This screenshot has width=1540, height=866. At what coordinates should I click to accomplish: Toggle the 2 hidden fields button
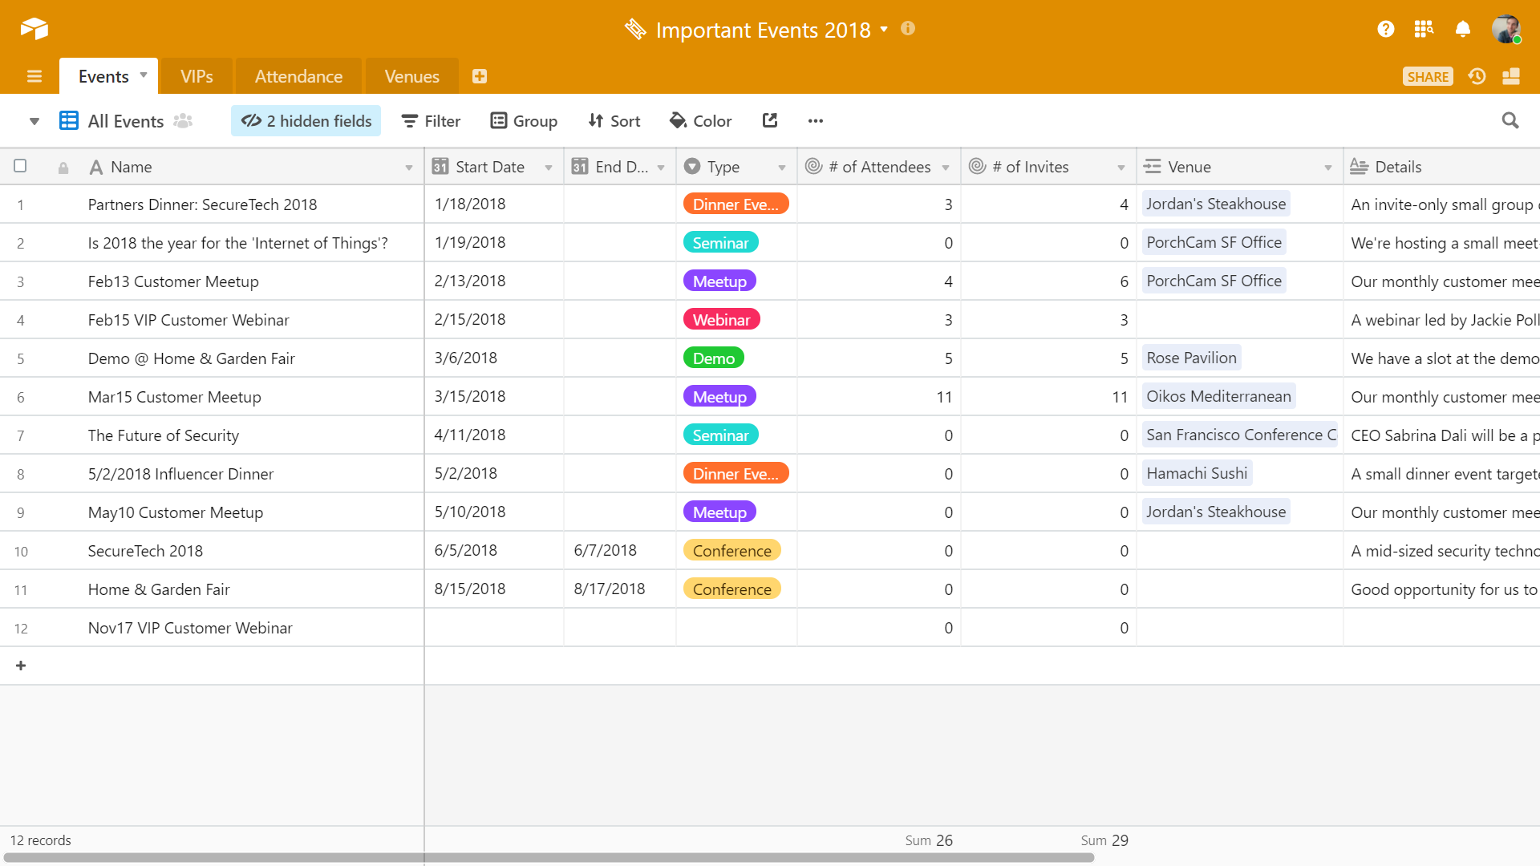(306, 121)
